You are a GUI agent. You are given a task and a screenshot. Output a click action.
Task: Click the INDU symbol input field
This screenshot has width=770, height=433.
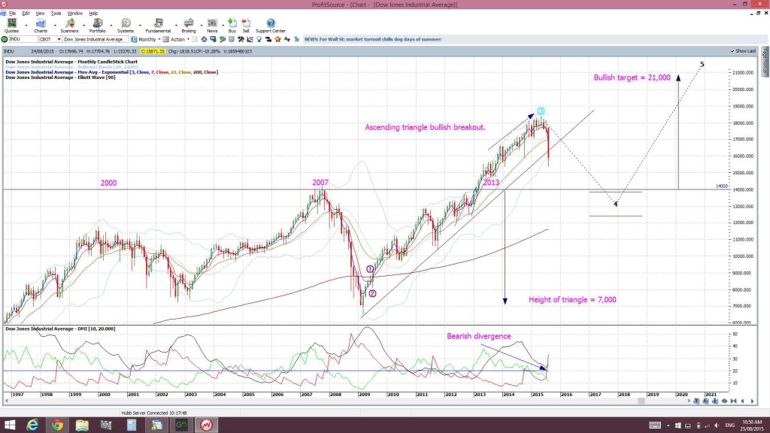coord(23,39)
